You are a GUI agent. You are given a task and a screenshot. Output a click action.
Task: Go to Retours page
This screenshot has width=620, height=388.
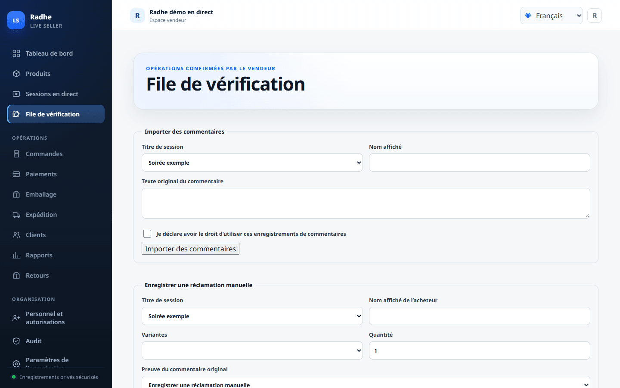pyautogui.click(x=56, y=275)
